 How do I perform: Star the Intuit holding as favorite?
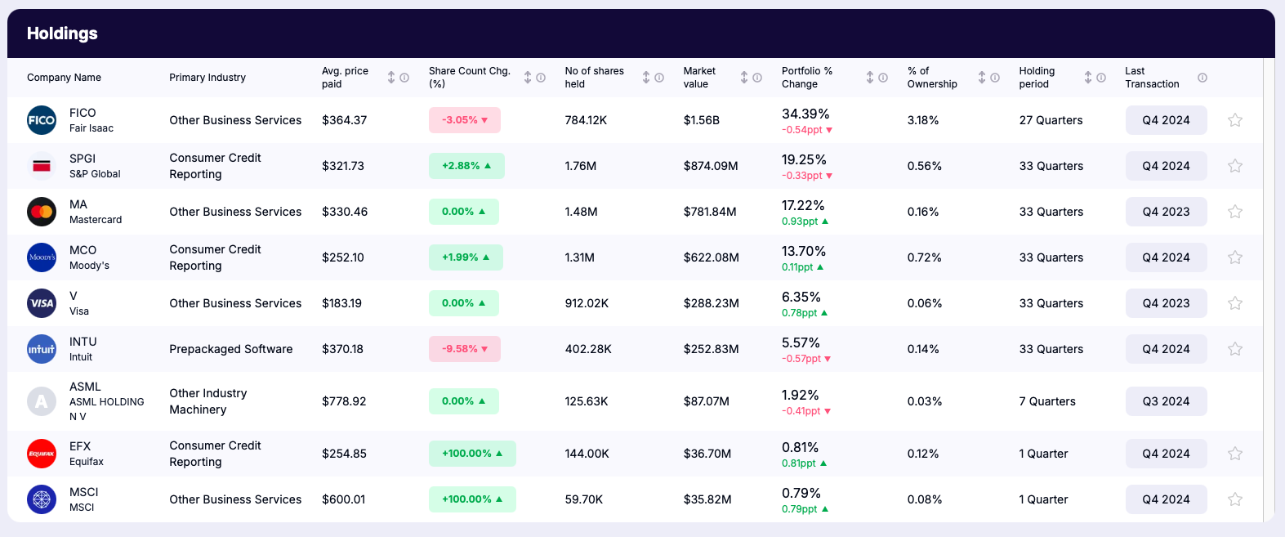click(1235, 349)
